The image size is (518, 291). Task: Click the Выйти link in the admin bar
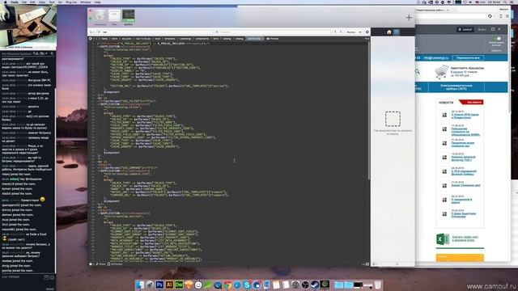(x=482, y=30)
